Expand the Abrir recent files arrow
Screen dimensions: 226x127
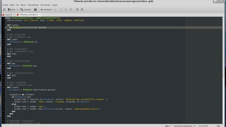click(x=18, y=10)
